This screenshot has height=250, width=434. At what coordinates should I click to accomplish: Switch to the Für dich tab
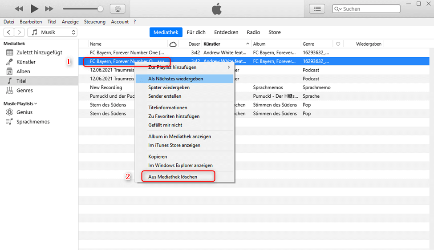click(x=196, y=32)
